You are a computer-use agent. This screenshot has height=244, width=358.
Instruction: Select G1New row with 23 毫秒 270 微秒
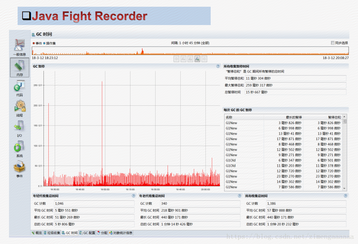[x=283, y=176]
